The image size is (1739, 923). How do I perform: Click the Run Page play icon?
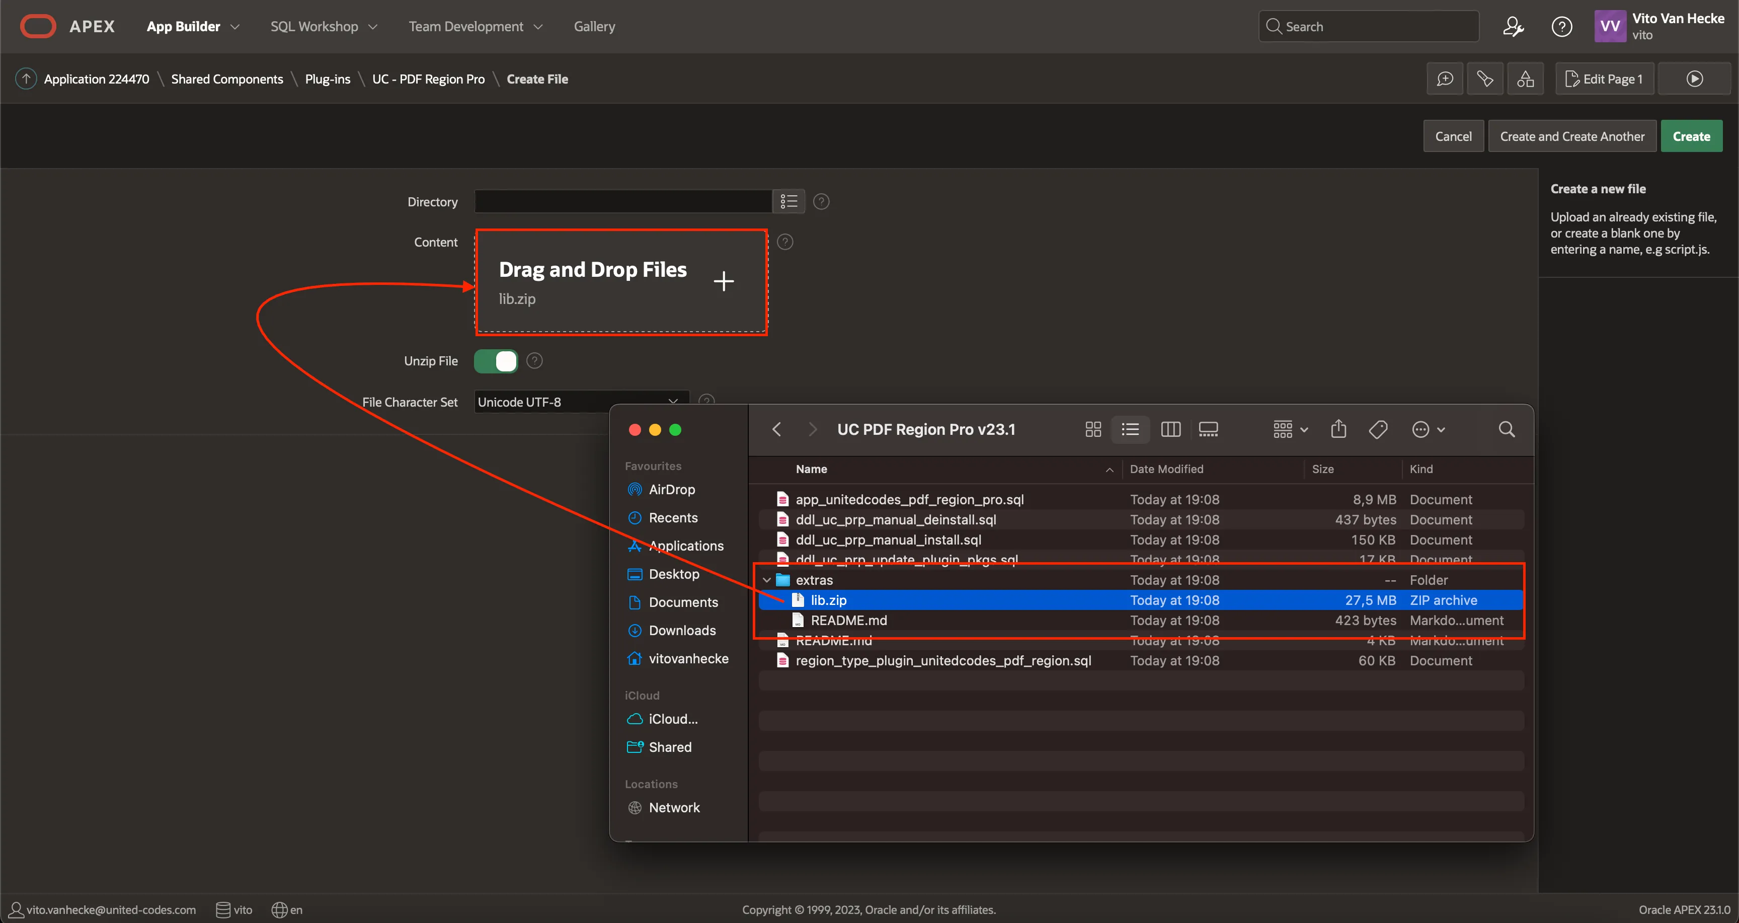1694,79
